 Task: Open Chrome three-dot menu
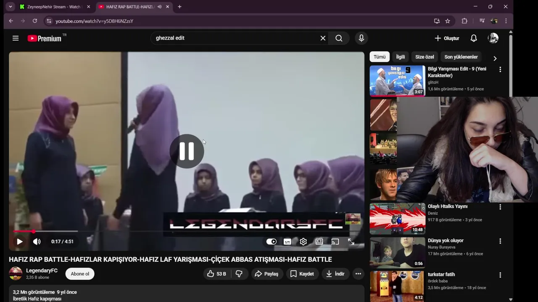(x=506, y=21)
